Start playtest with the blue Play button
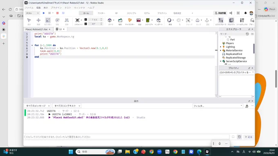 [x=44, y=13]
